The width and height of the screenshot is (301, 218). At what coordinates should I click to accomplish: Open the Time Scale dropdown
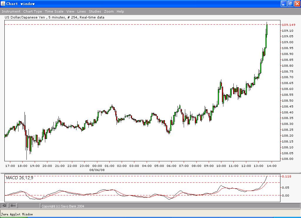54,11
